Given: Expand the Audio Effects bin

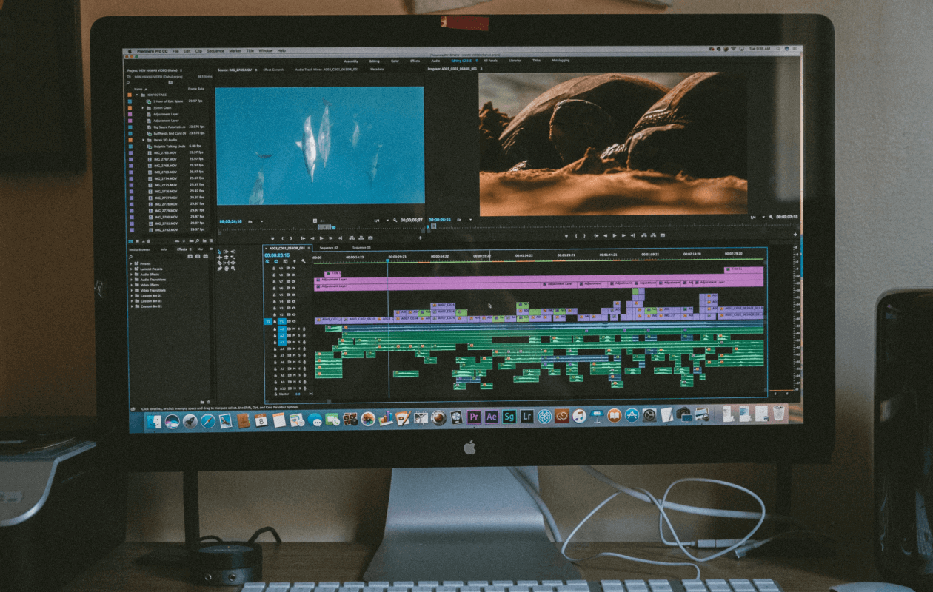Looking at the screenshot, I should [132, 275].
